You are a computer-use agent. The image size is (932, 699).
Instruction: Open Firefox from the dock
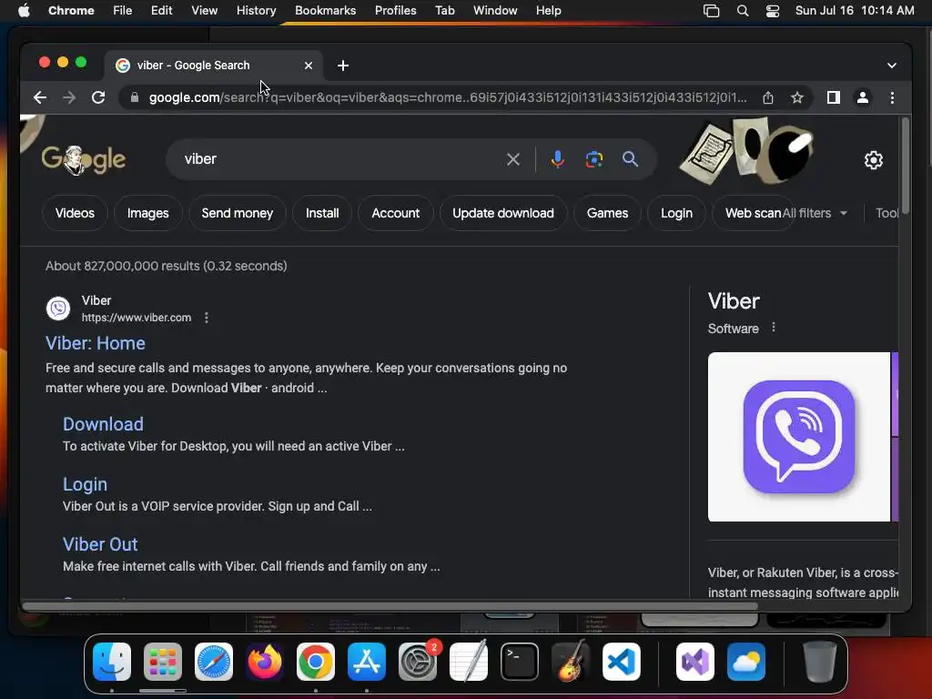[265, 662]
